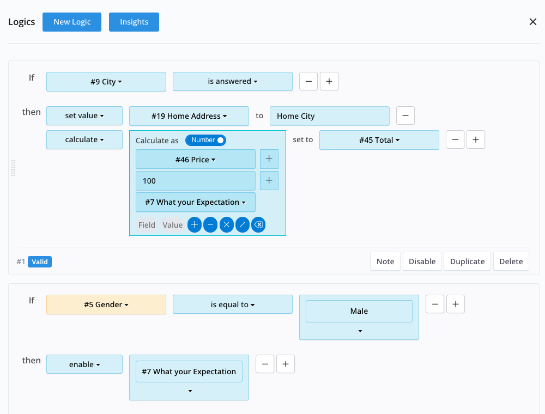Click the Home City input field
The height and width of the screenshot is (414, 545).
[x=329, y=116]
